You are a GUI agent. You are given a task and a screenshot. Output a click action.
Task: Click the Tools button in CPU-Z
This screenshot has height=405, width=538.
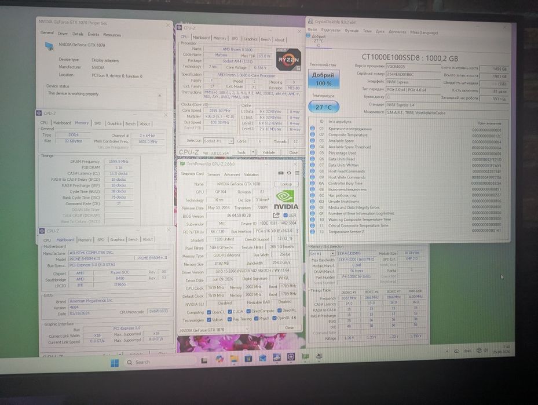click(241, 152)
